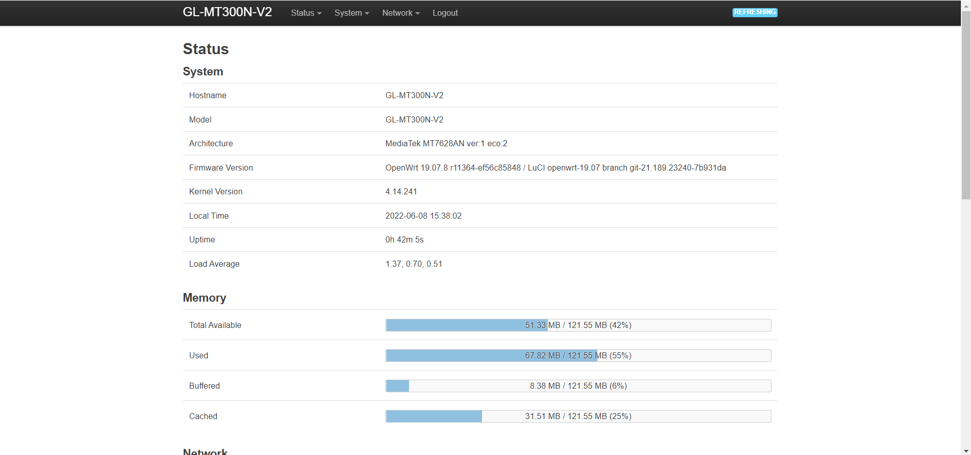Click the Hostname row label

(208, 95)
